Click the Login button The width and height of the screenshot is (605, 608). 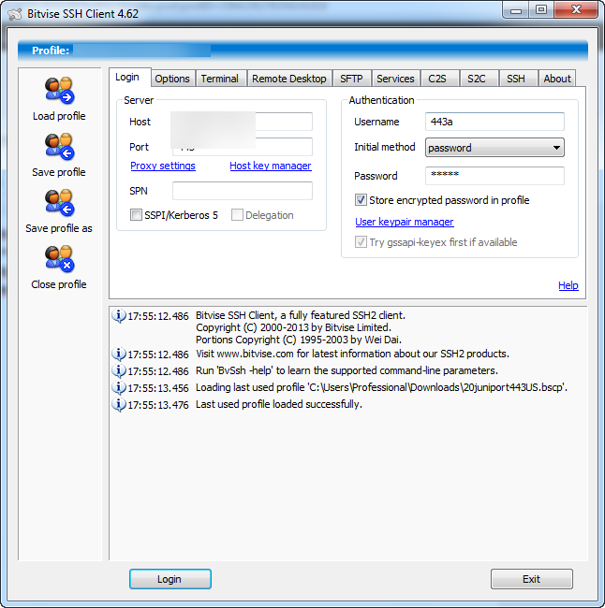(170, 579)
